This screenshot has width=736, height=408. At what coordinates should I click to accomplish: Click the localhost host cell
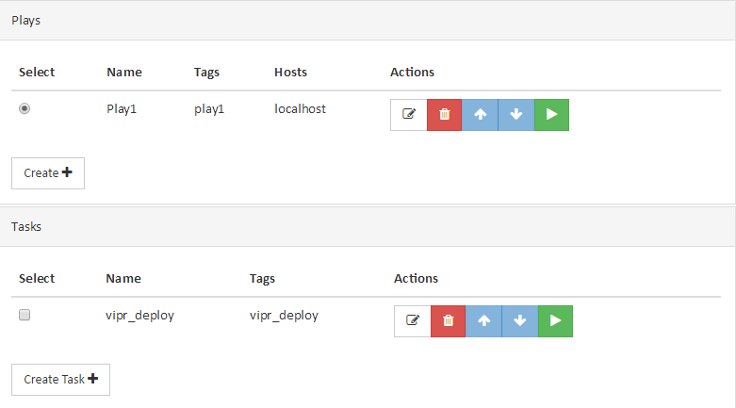[x=300, y=109]
